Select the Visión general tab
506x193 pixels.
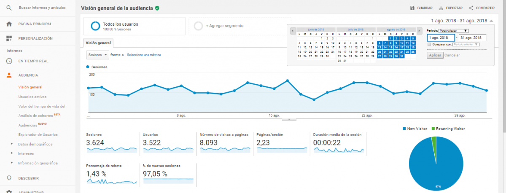pyautogui.click(x=98, y=43)
